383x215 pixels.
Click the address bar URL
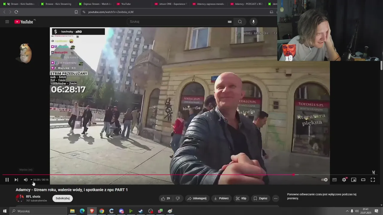(111, 12)
